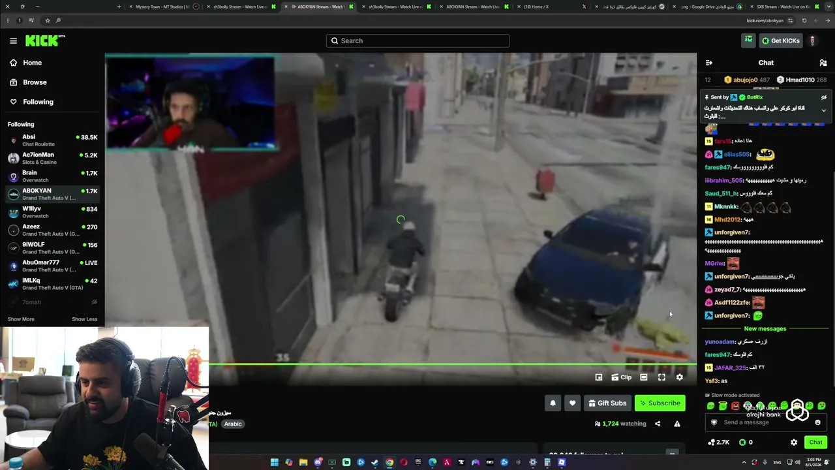Screen dimensions: 835x470
Task: Open Brain's Overwatch channel
Action: 52,176
